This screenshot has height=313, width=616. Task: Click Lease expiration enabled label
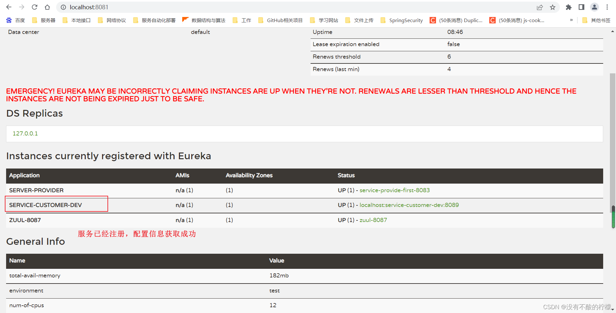pos(346,44)
